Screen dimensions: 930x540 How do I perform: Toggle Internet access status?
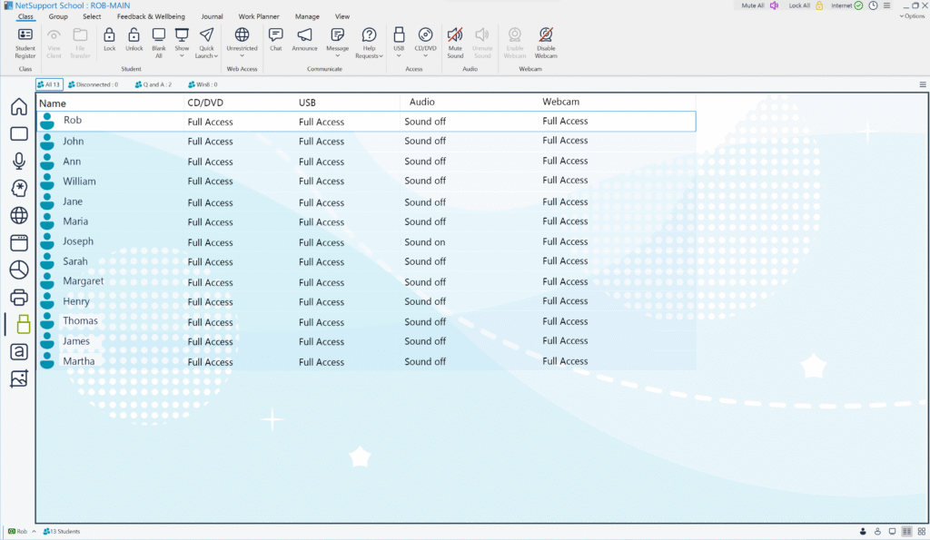click(x=858, y=5)
